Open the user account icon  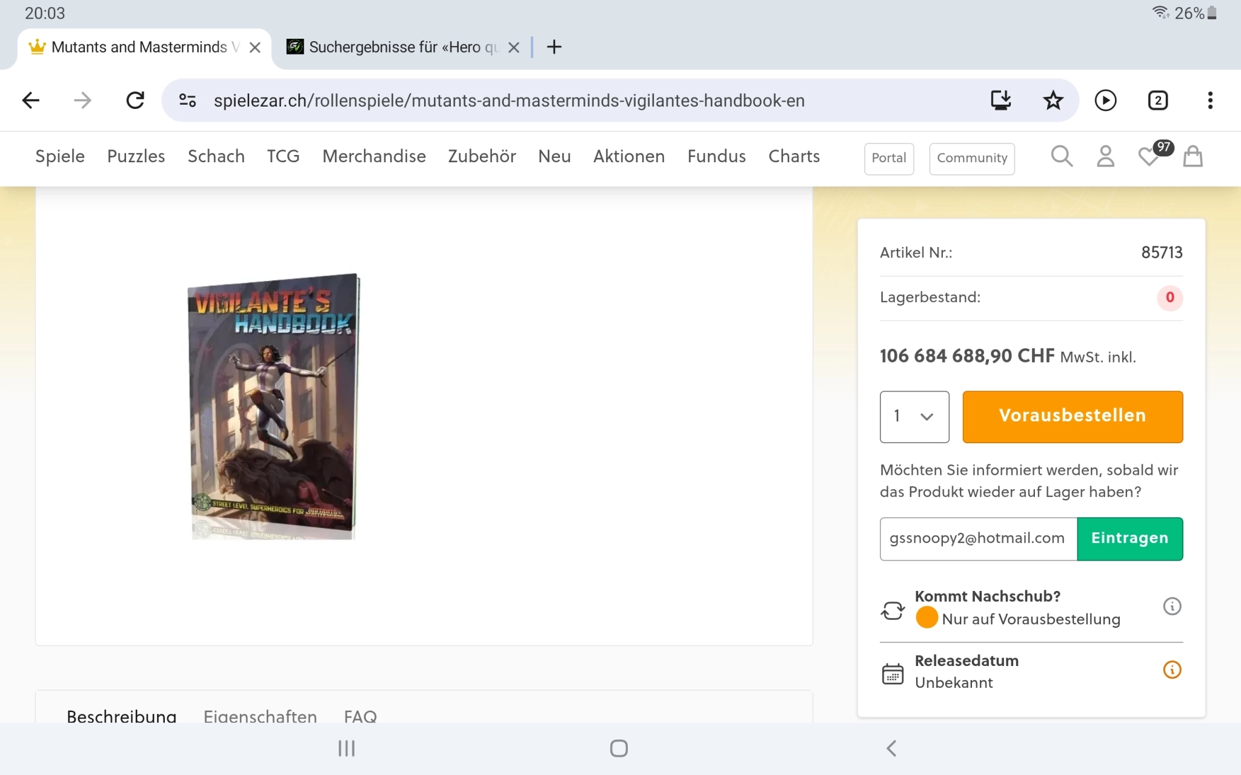1106,157
